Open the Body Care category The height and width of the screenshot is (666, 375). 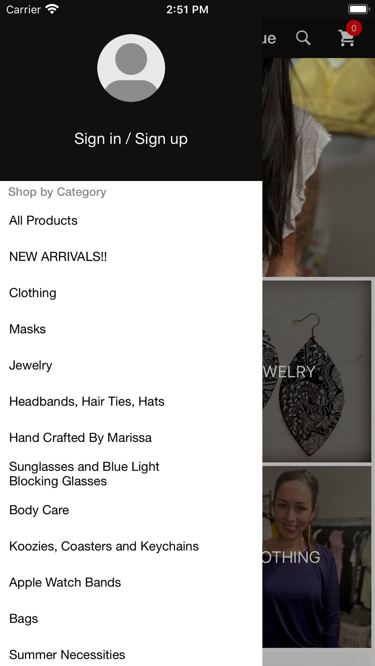click(x=131, y=510)
